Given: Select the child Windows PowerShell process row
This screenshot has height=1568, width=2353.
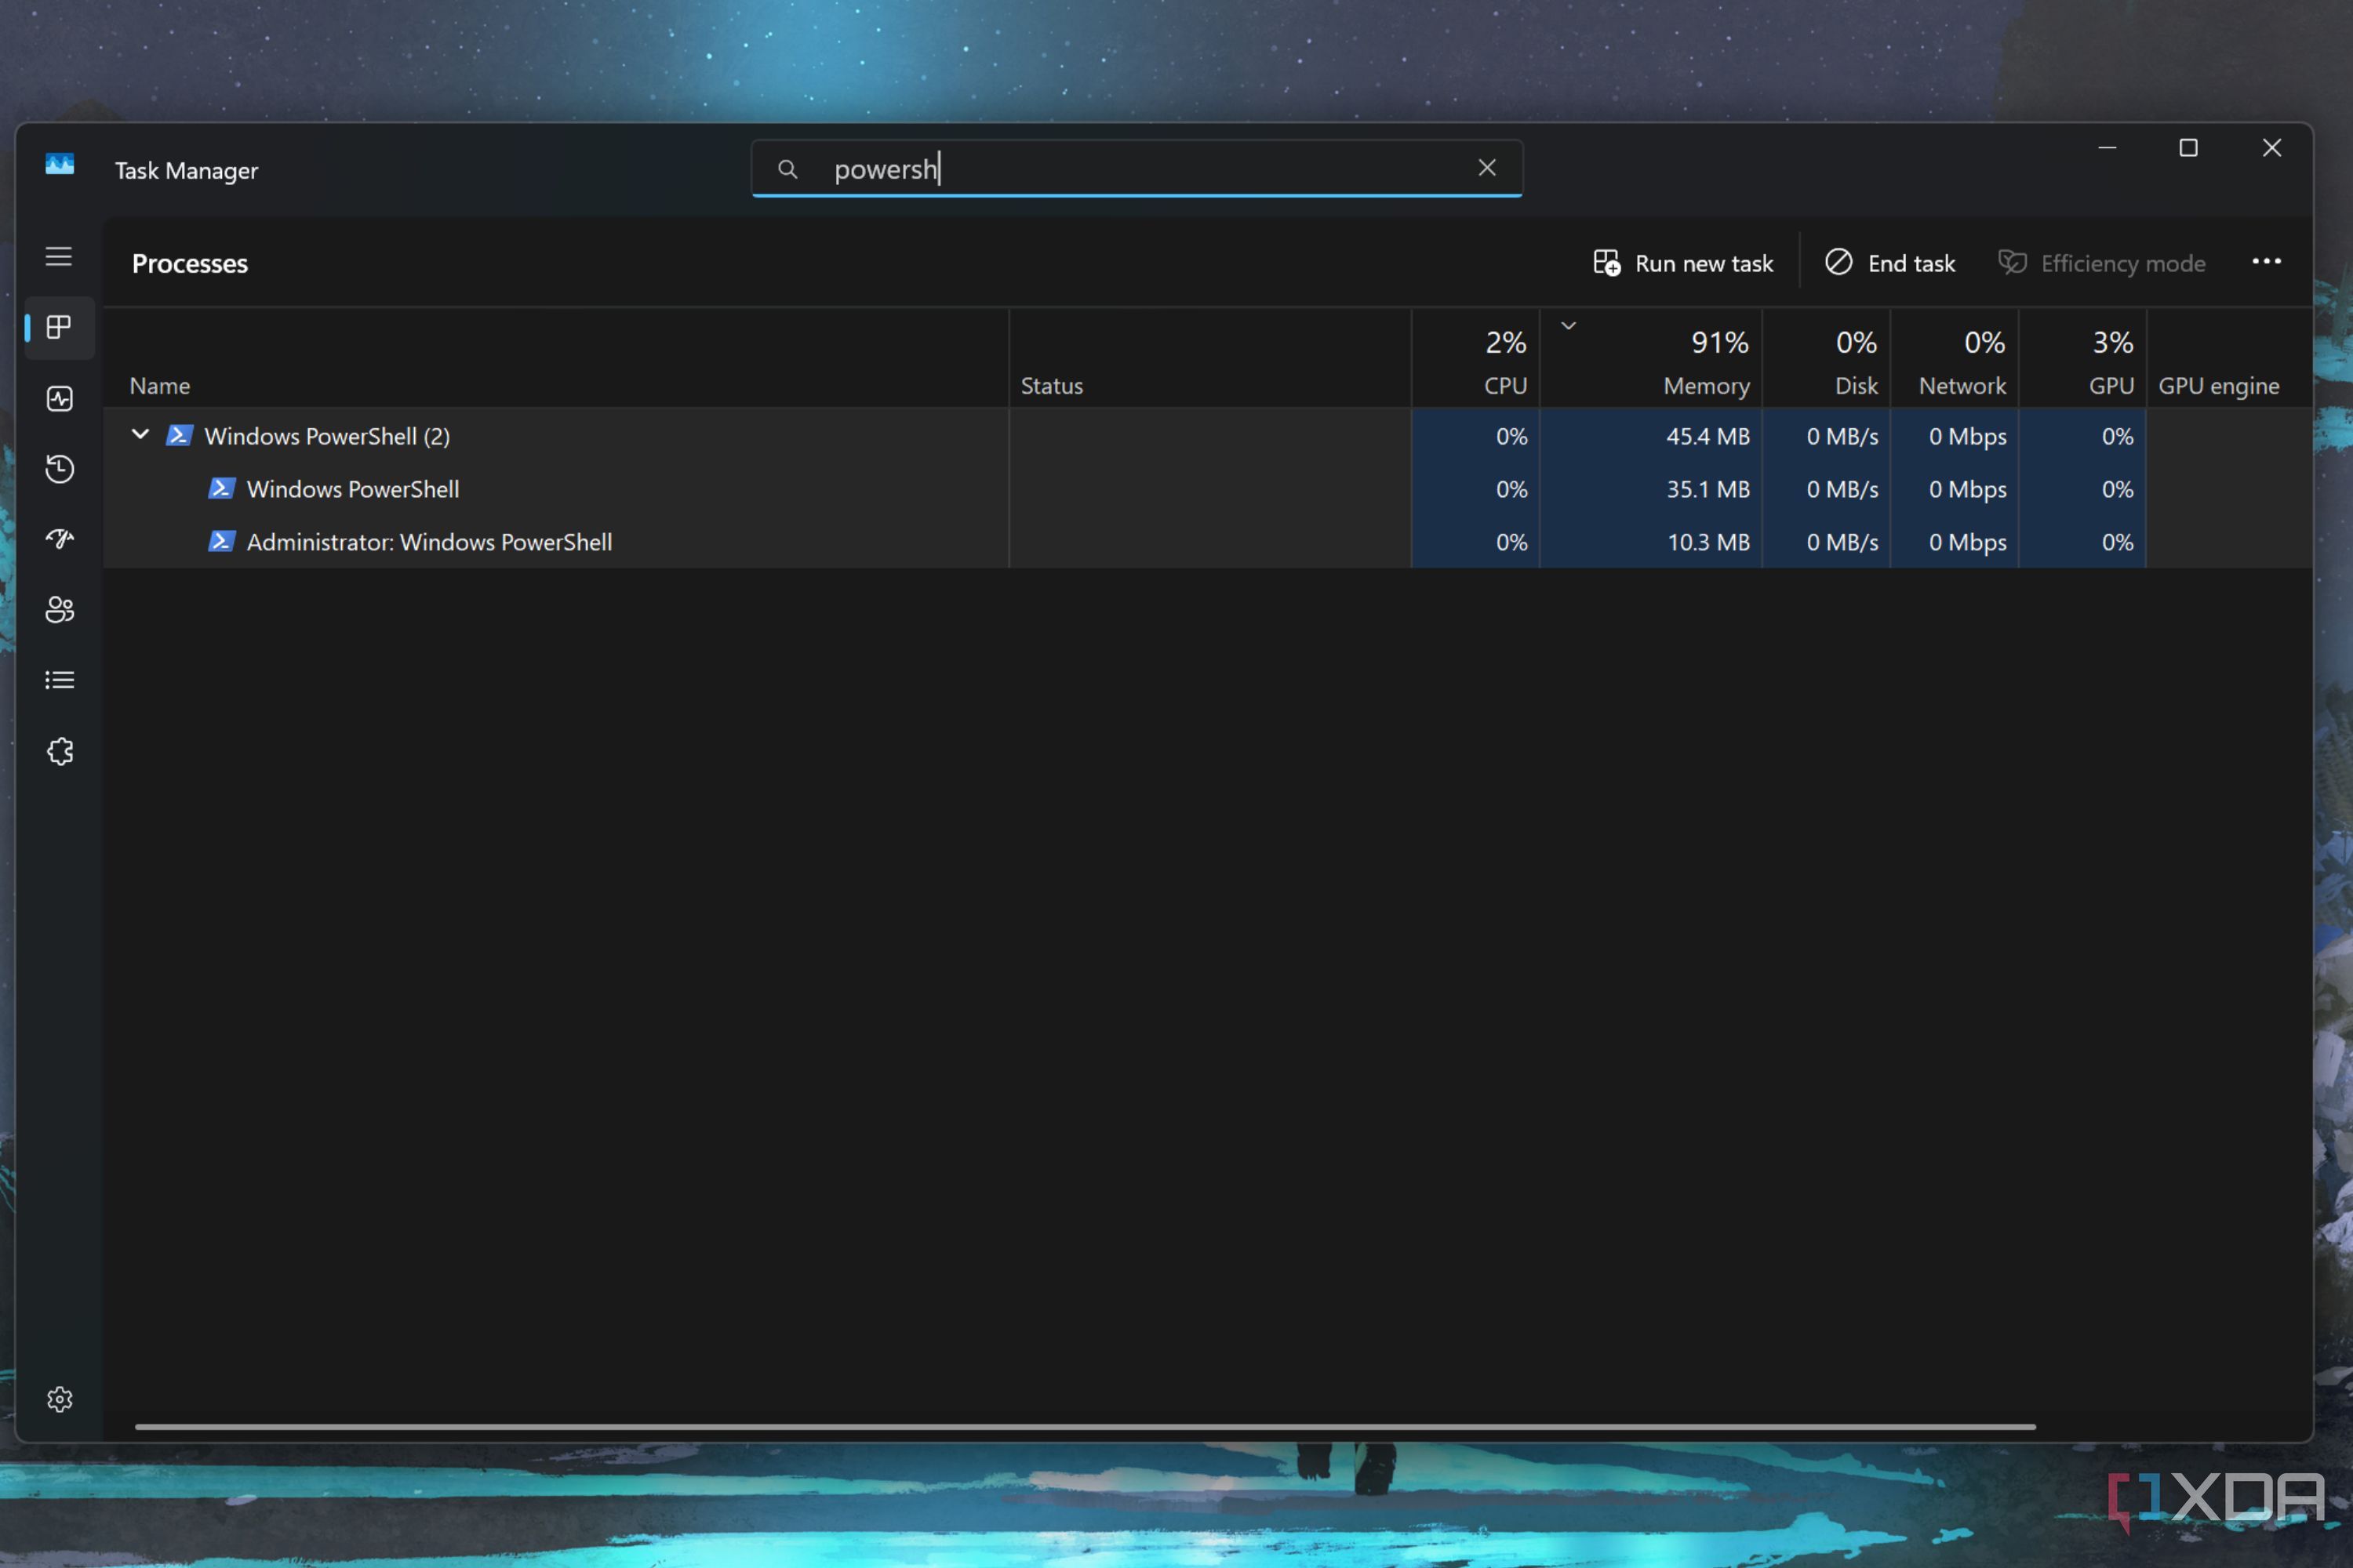Looking at the screenshot, I should [x=1209, y=489].
